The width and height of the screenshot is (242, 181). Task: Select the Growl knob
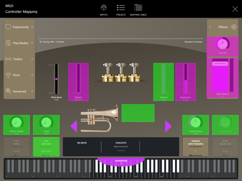[x=46, y=125]
